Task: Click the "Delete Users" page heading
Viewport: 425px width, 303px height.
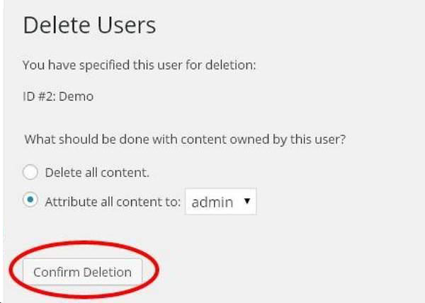Action: coord(89,25)
